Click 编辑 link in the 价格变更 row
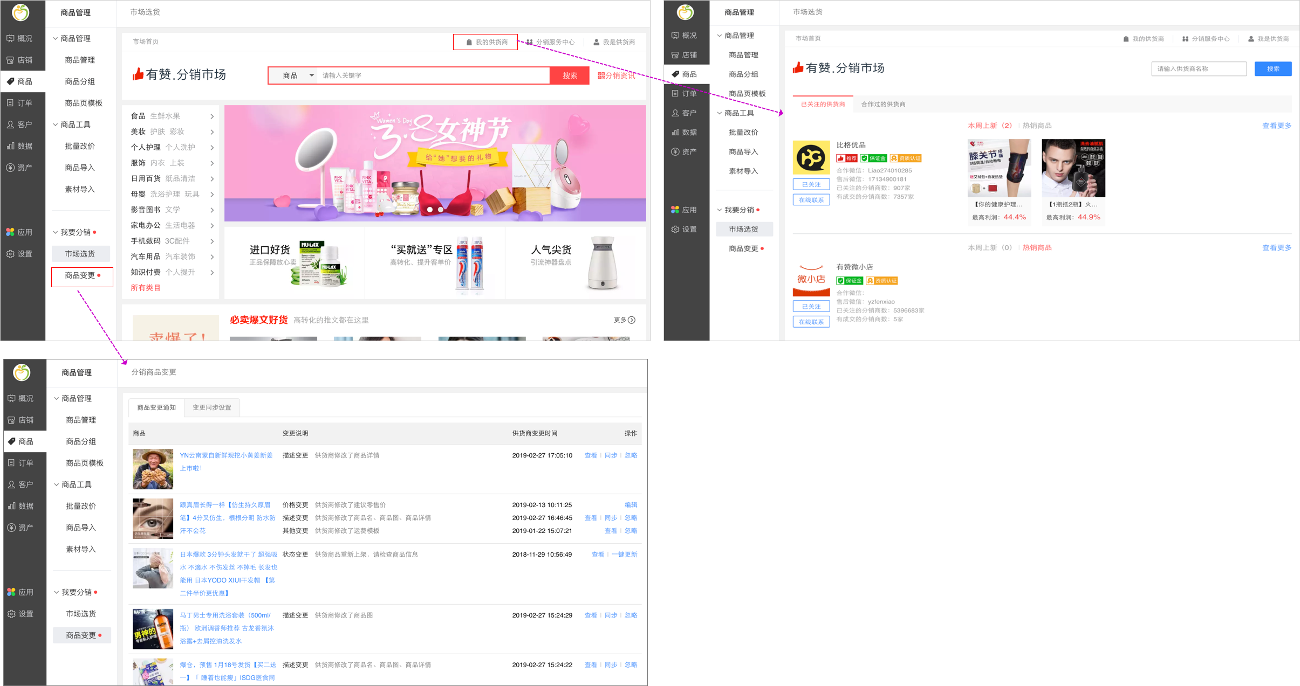Screen dimensions: 1300x686 click(631, 505)
